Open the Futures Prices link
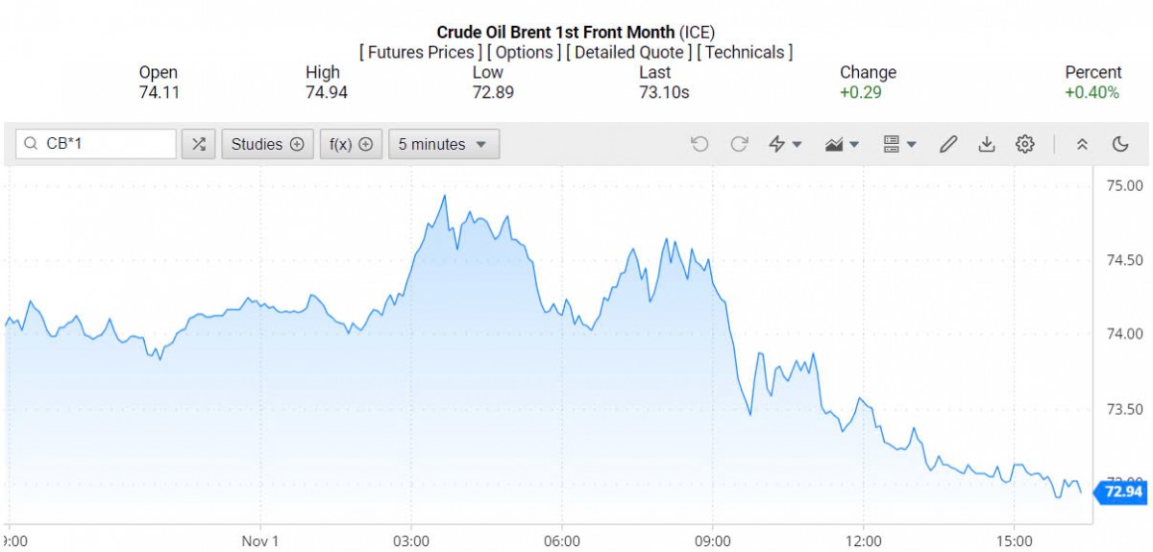This screenshot has width=1153, height=552. pos(421,52)
